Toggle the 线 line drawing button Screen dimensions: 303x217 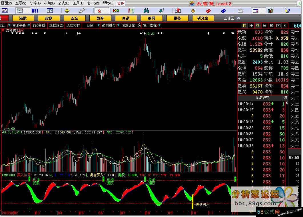point(264,26)
